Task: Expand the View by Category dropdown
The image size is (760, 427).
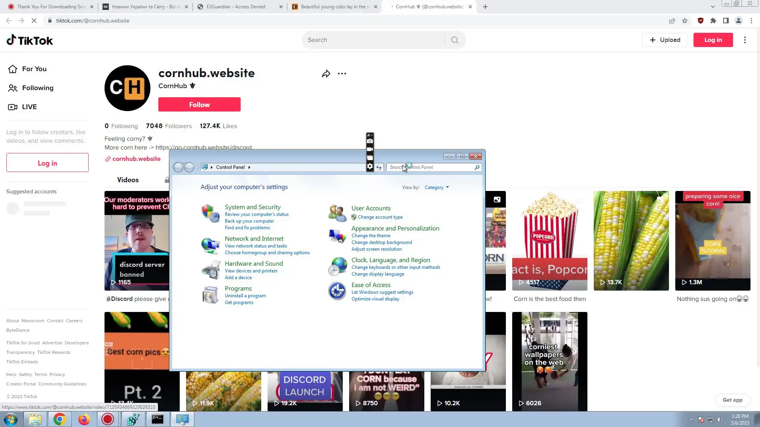Action: 437,187
